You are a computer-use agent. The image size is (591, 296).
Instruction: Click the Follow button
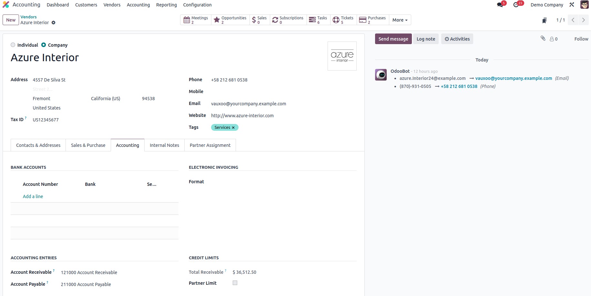pos(581,39)
